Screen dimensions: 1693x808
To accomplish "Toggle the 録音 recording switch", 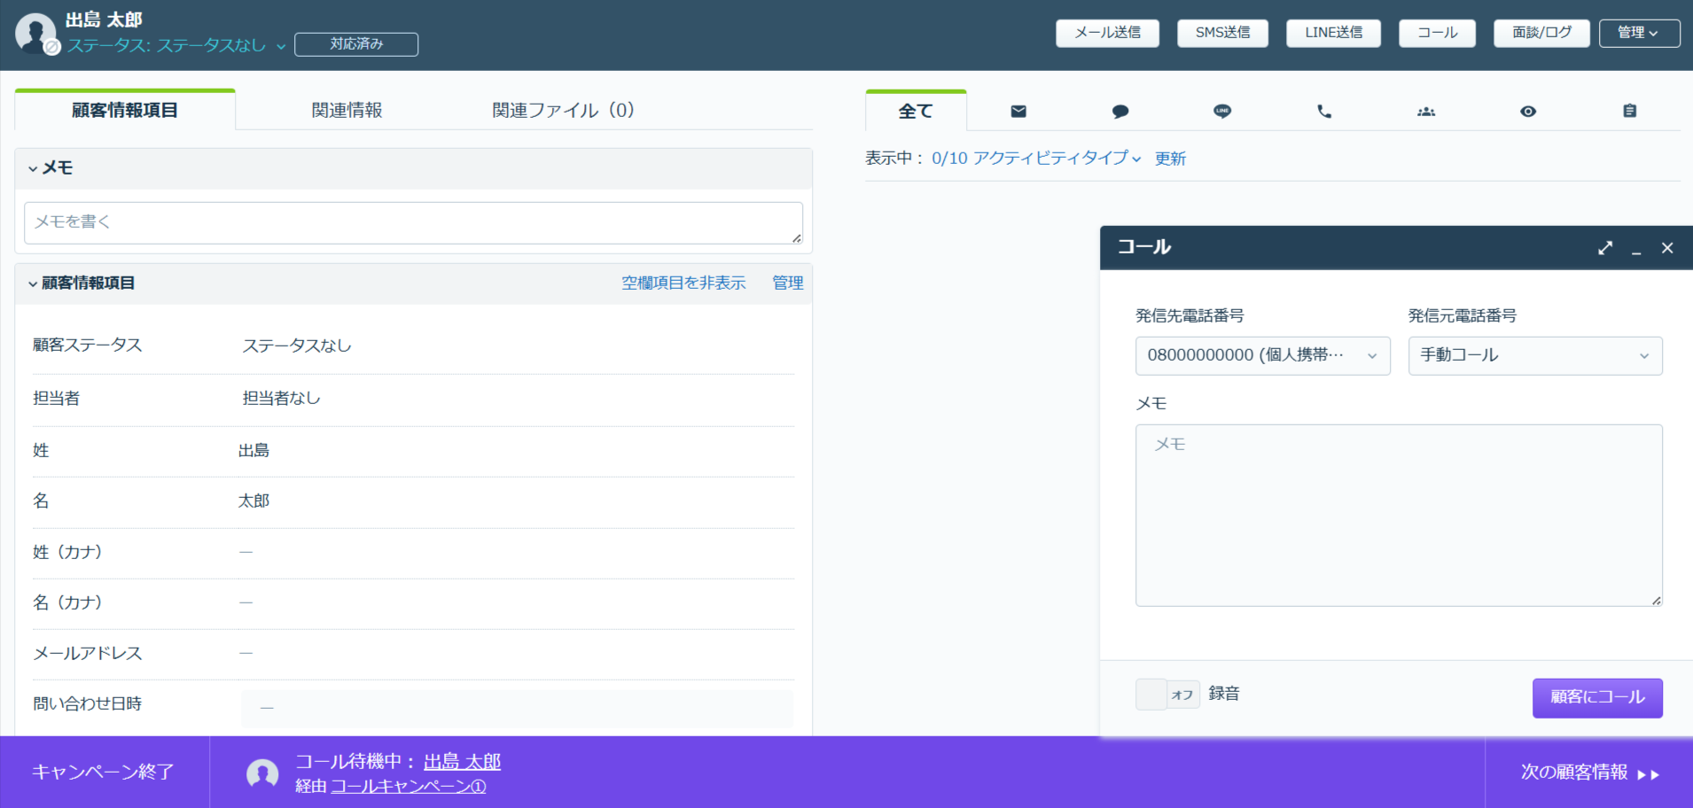I will pos(1167,694).
